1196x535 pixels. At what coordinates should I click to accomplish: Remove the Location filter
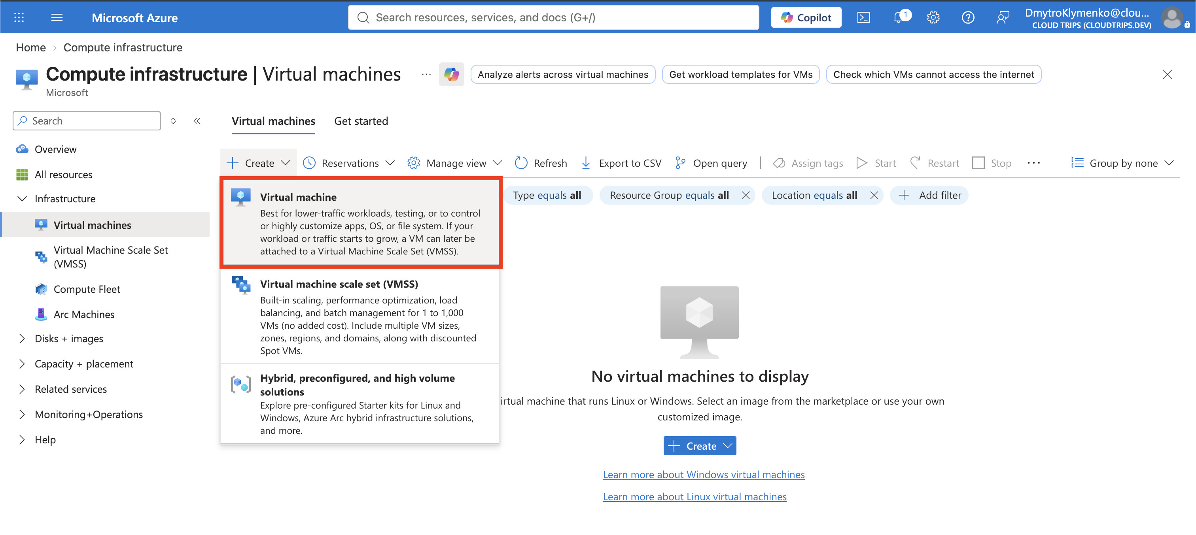(874, 195)
